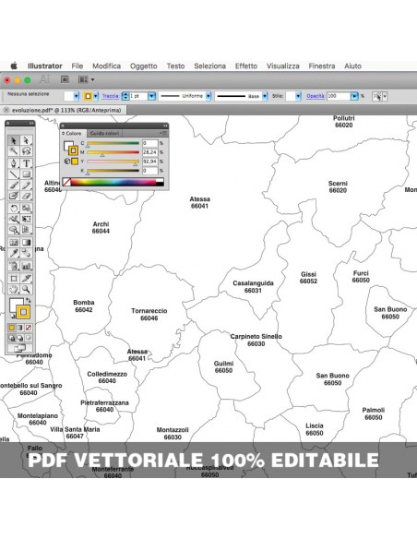Open the Stile graphic style dropdown
The image size is (417, 539).
pyautogui.click(x=298, y=96)
